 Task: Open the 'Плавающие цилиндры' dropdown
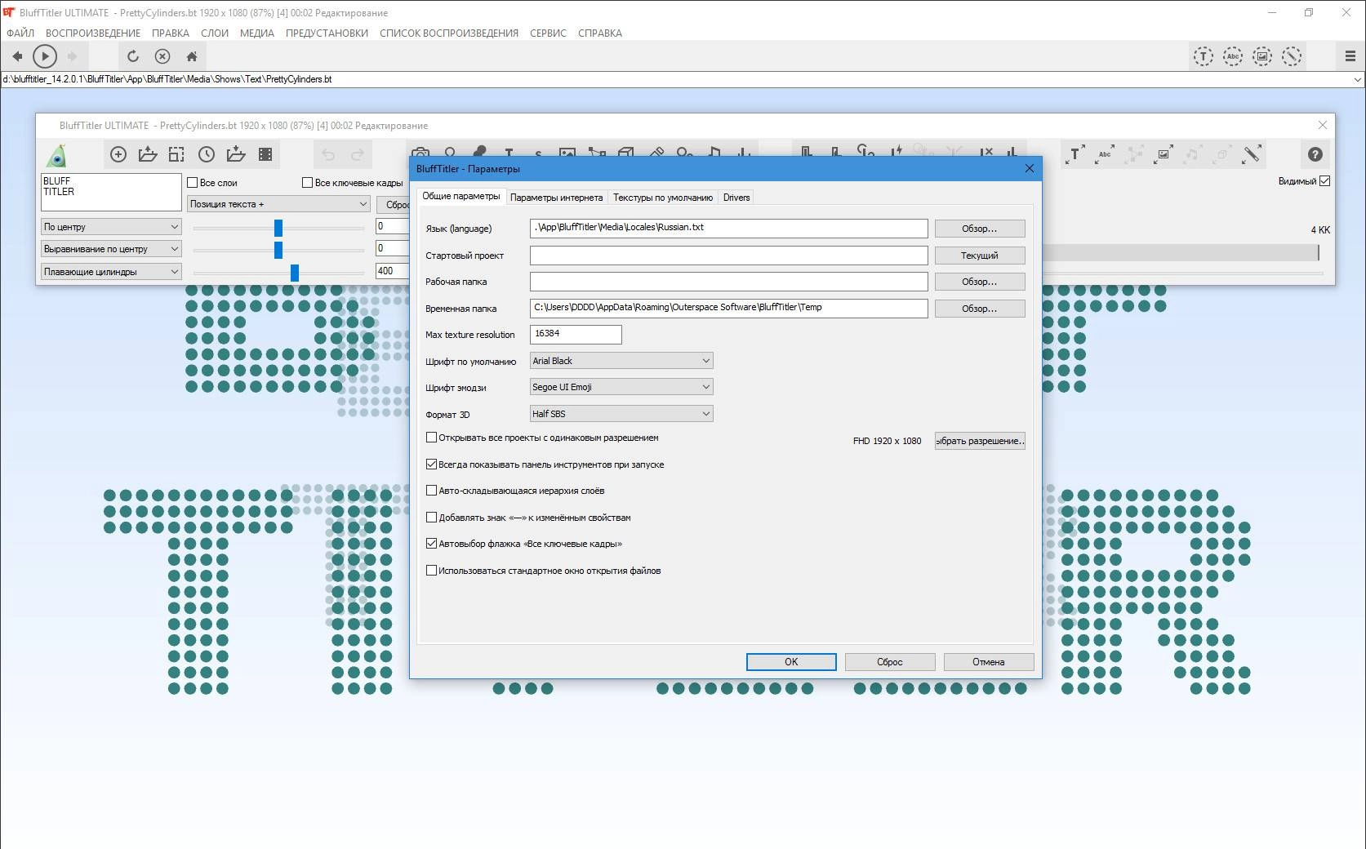[111, 272]
